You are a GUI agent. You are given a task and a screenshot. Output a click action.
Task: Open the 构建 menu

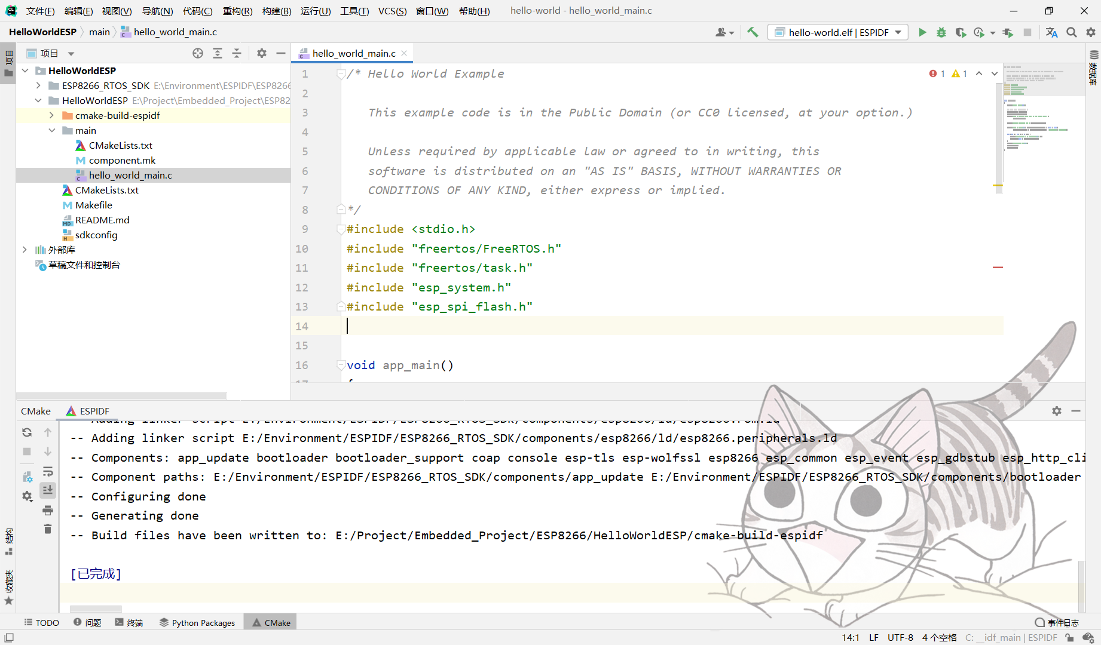(x=276, y=10)
